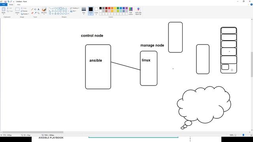Choose the black color swatch
Screen dimensions: 253x142
point(100,8)
